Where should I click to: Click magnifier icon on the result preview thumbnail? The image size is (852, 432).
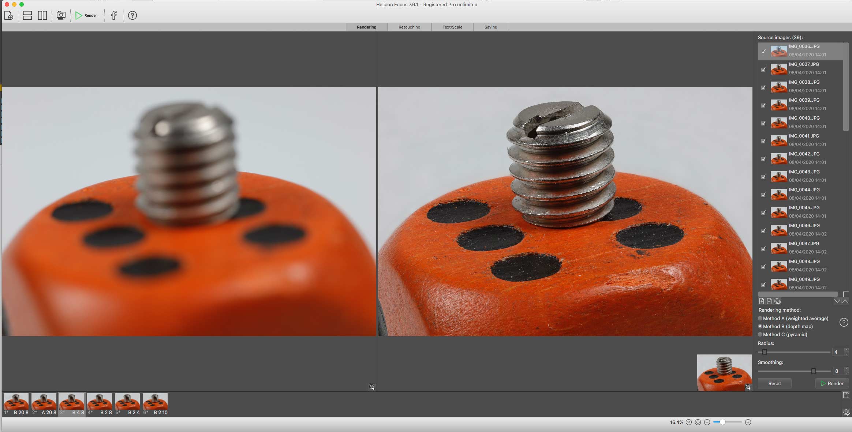(748, 387)
